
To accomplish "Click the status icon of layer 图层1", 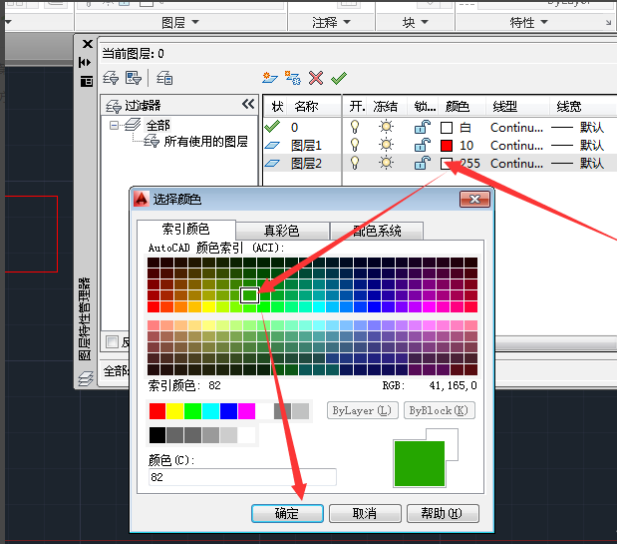I will pyautogui.click(x=272, y=146).
